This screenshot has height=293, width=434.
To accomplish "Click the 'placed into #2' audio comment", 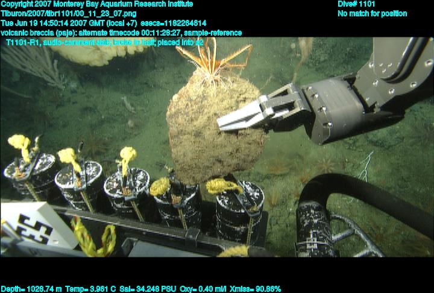I will point(179,43).
